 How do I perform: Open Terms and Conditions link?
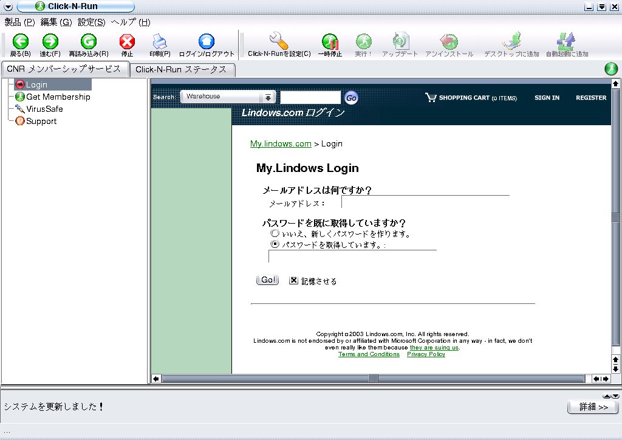pos(369,354)
